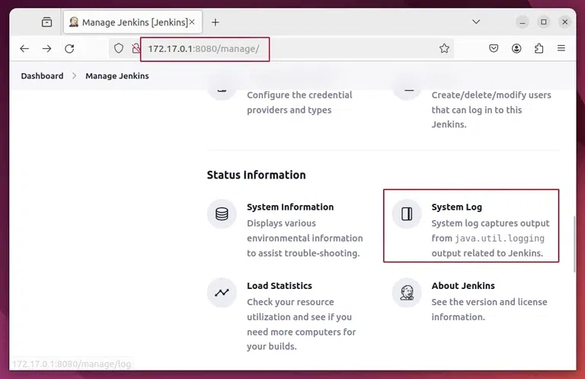Click the About Jenkins butler icon
The height and width of the screenshot is (379, 585).
click(x=407, y=293)
